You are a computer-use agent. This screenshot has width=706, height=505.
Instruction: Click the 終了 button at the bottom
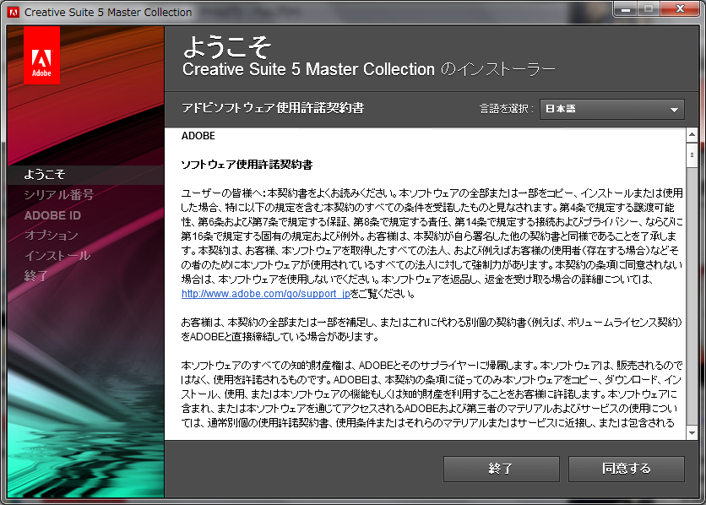[501, 469]
